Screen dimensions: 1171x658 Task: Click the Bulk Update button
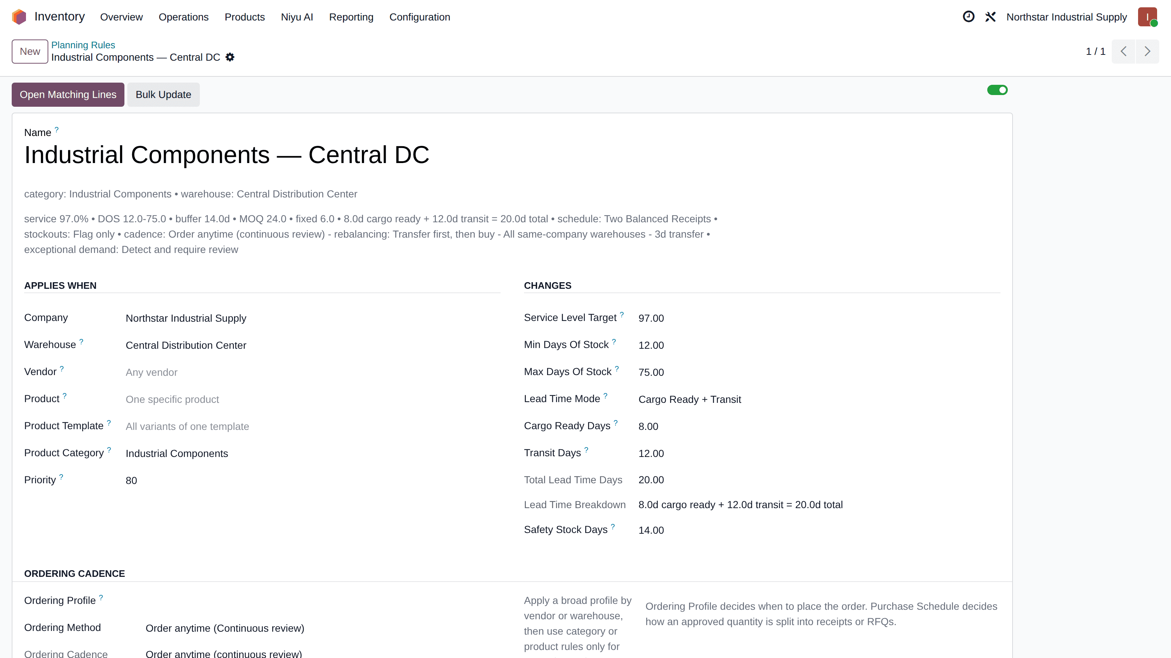(163, 94)
